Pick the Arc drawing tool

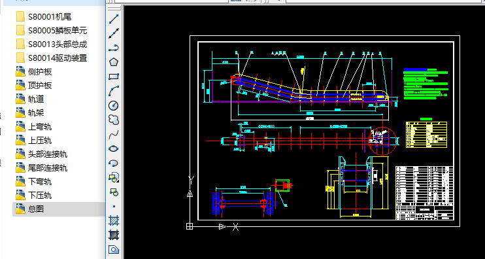coord(114,91)
